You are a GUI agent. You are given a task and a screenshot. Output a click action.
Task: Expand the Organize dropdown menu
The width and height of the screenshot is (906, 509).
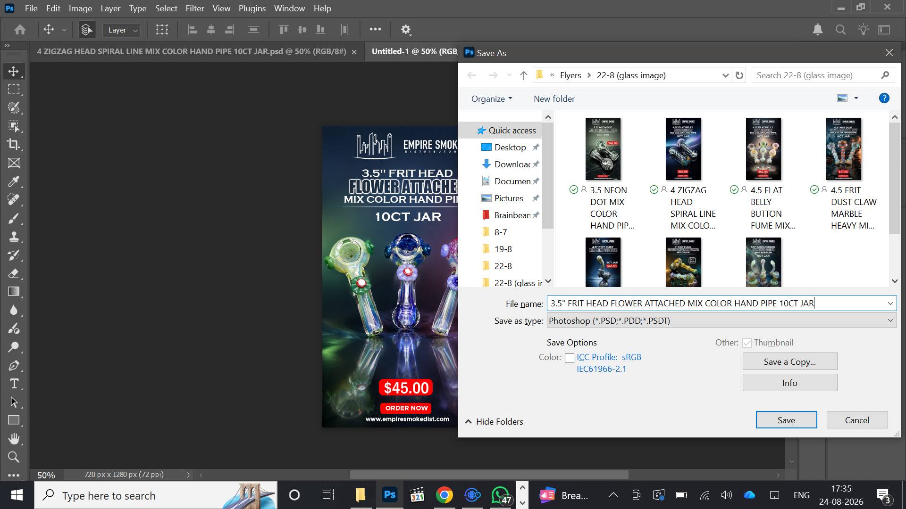pyautogui.click(x=491, y=99)
